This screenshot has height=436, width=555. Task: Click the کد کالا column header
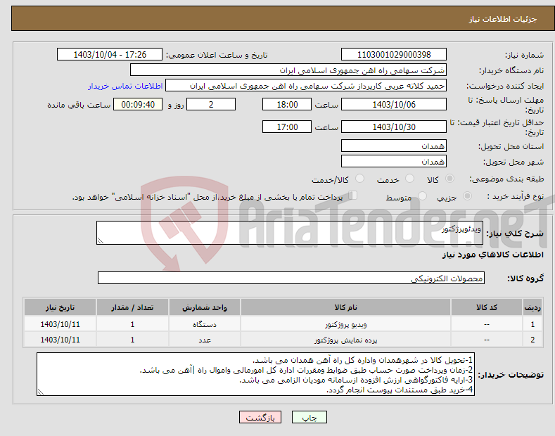(x=487, y=307)
